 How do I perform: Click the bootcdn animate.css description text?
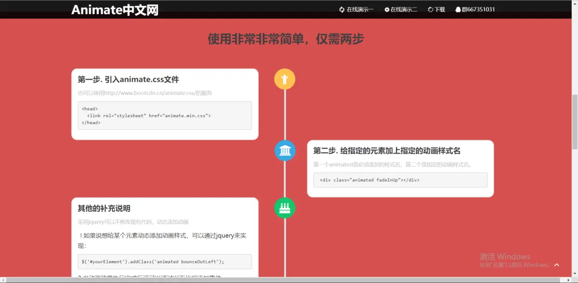tap(145, 93)
